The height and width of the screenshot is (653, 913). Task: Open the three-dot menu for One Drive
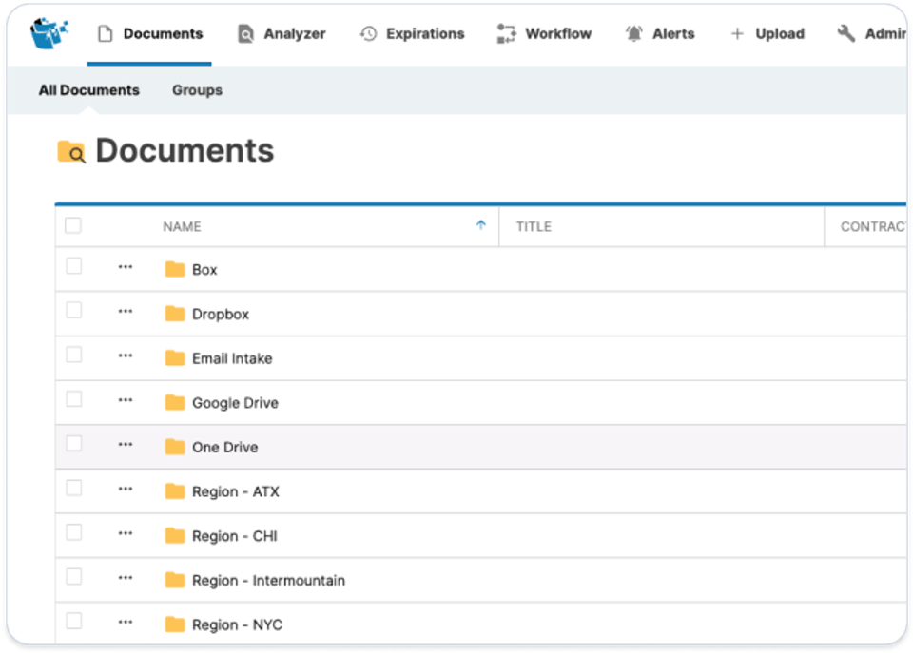coord(126,444)
